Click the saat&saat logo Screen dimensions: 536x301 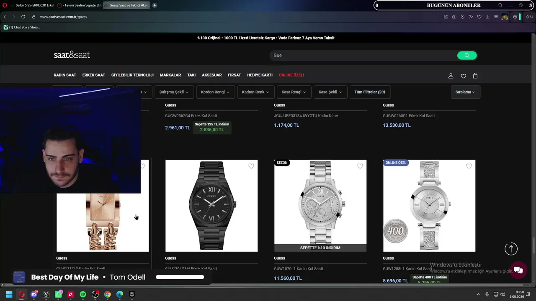(72, 55)
